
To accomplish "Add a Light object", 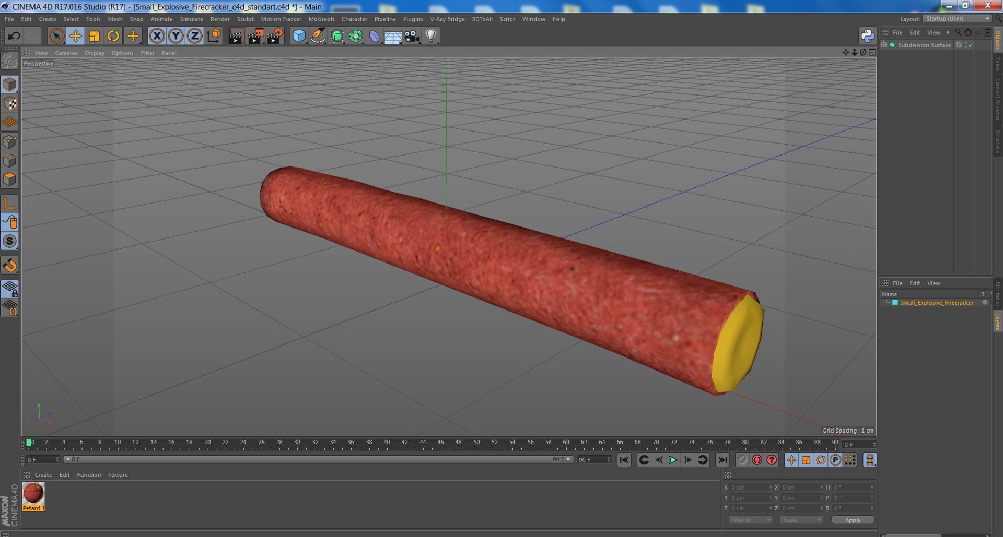I will pyautogui.click(x=431, y=36).
